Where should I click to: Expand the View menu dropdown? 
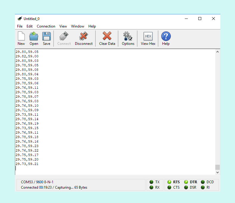click(63, 26)
